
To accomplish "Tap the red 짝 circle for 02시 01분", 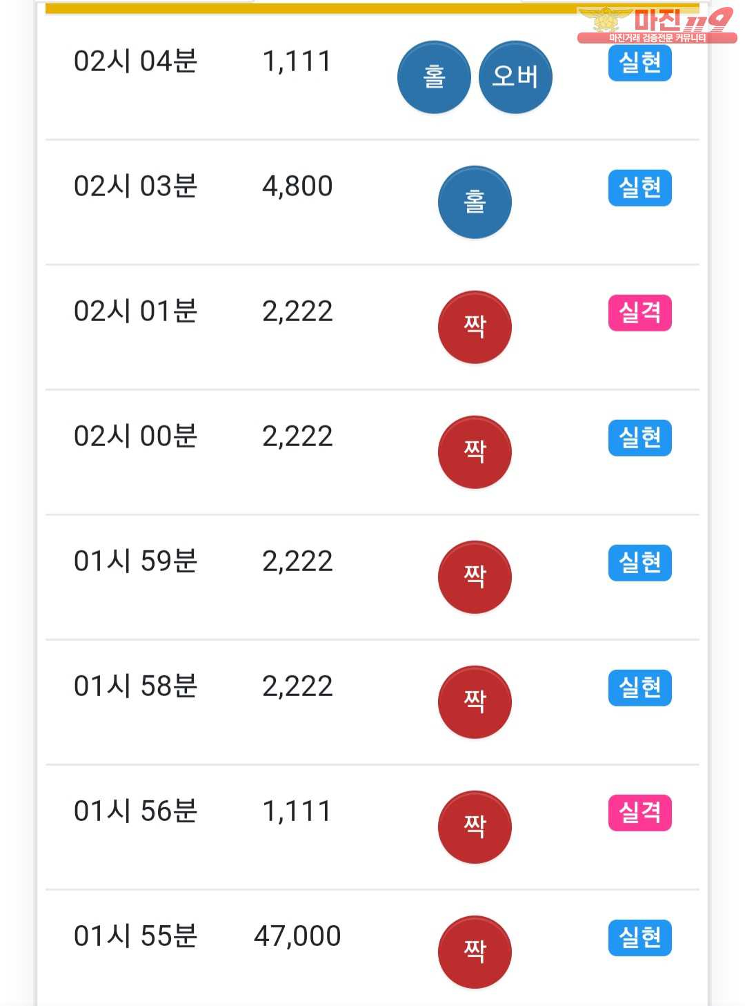I will click(475, 327).
